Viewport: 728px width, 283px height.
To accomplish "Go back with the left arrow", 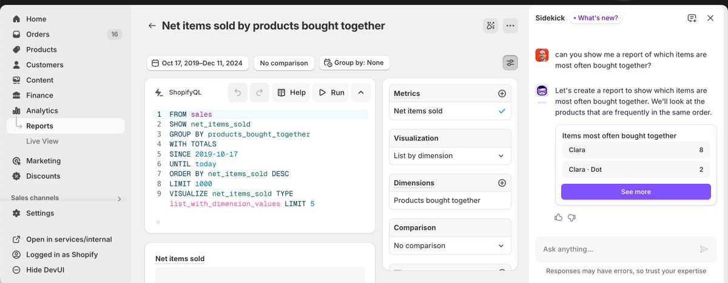I will (152, 26).
